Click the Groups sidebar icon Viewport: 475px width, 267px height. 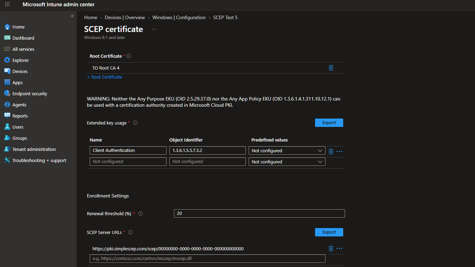(x=7, y=138)
